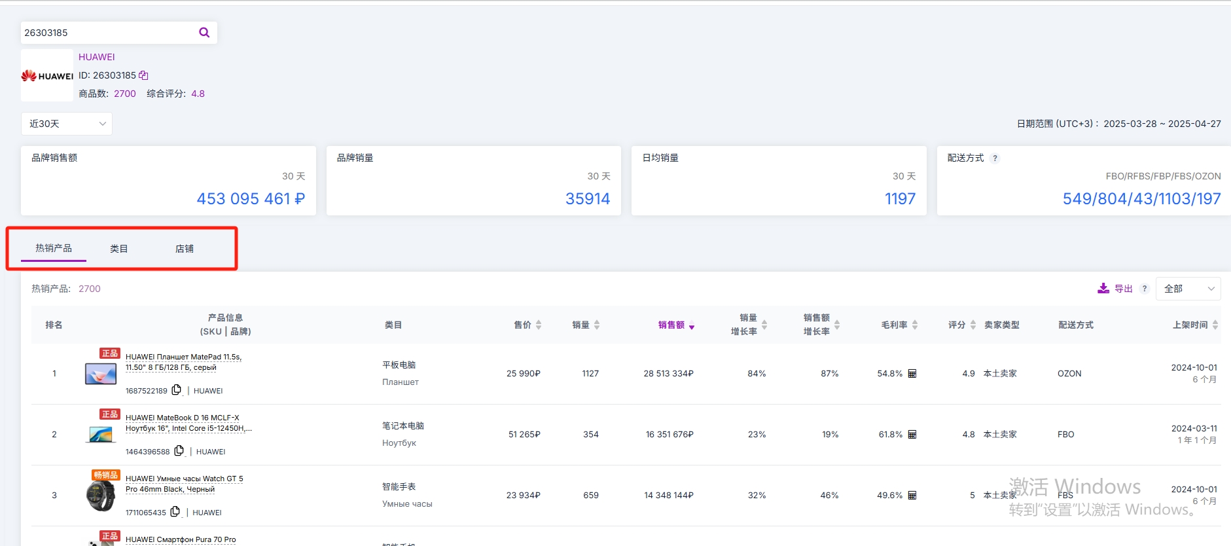Sort by price column arrows
This screenshot has width=1231, height=546.
[x=539, y=325]
